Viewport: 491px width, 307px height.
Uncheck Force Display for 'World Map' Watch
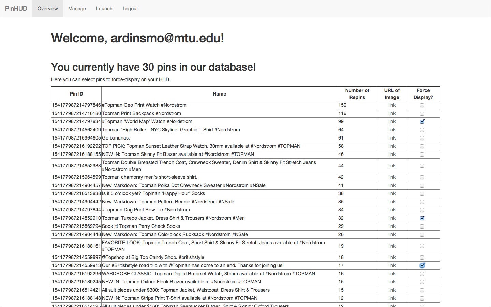point(422,122)
